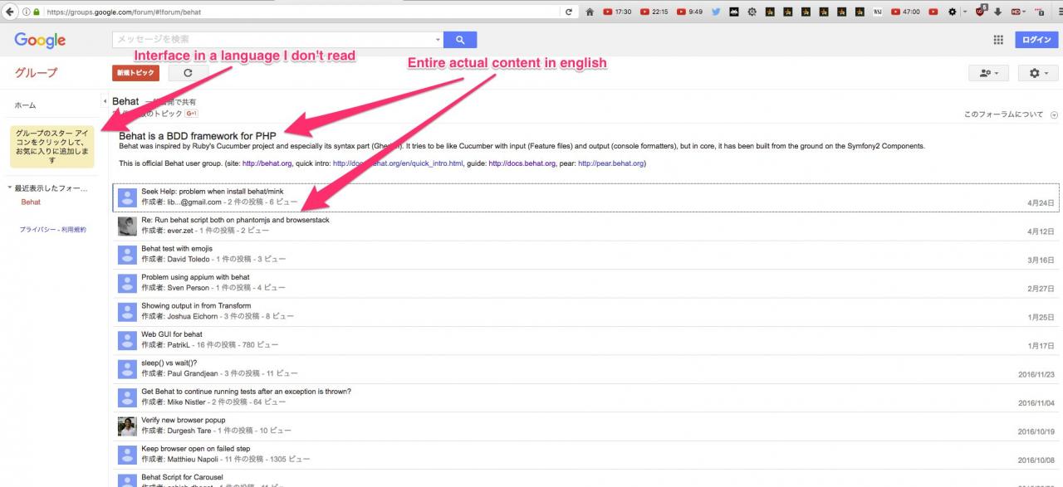Open the http://behat.org link
1063x487 pixels.
tap(266, 163)
